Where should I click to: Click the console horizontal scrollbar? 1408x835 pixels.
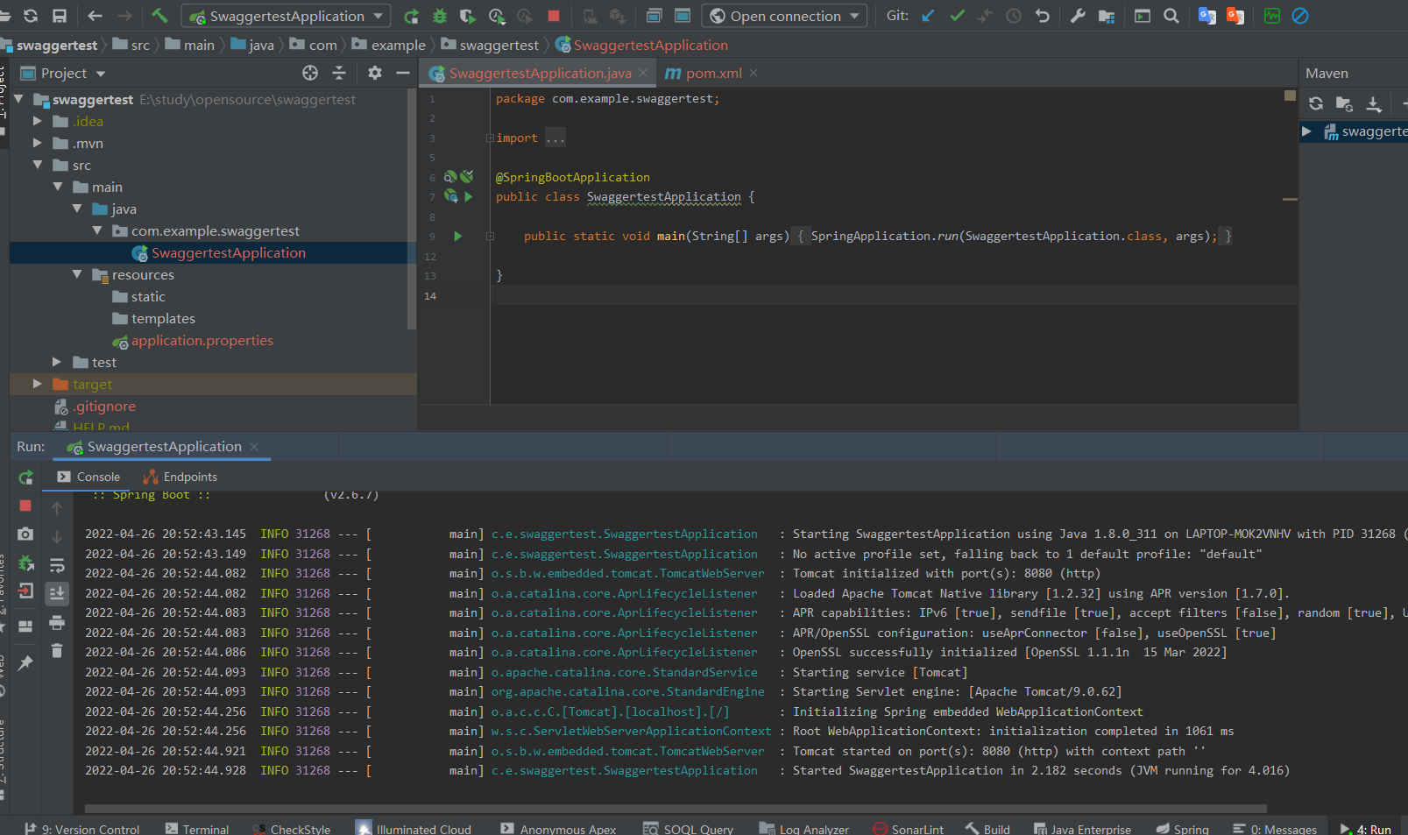point(675,809)
